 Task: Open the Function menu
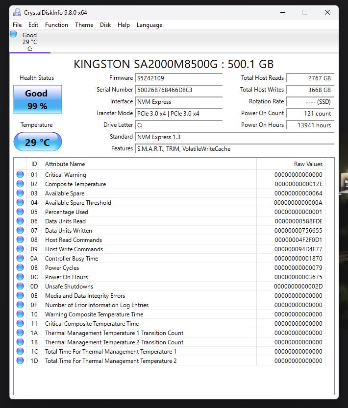[x=56, y=24]
